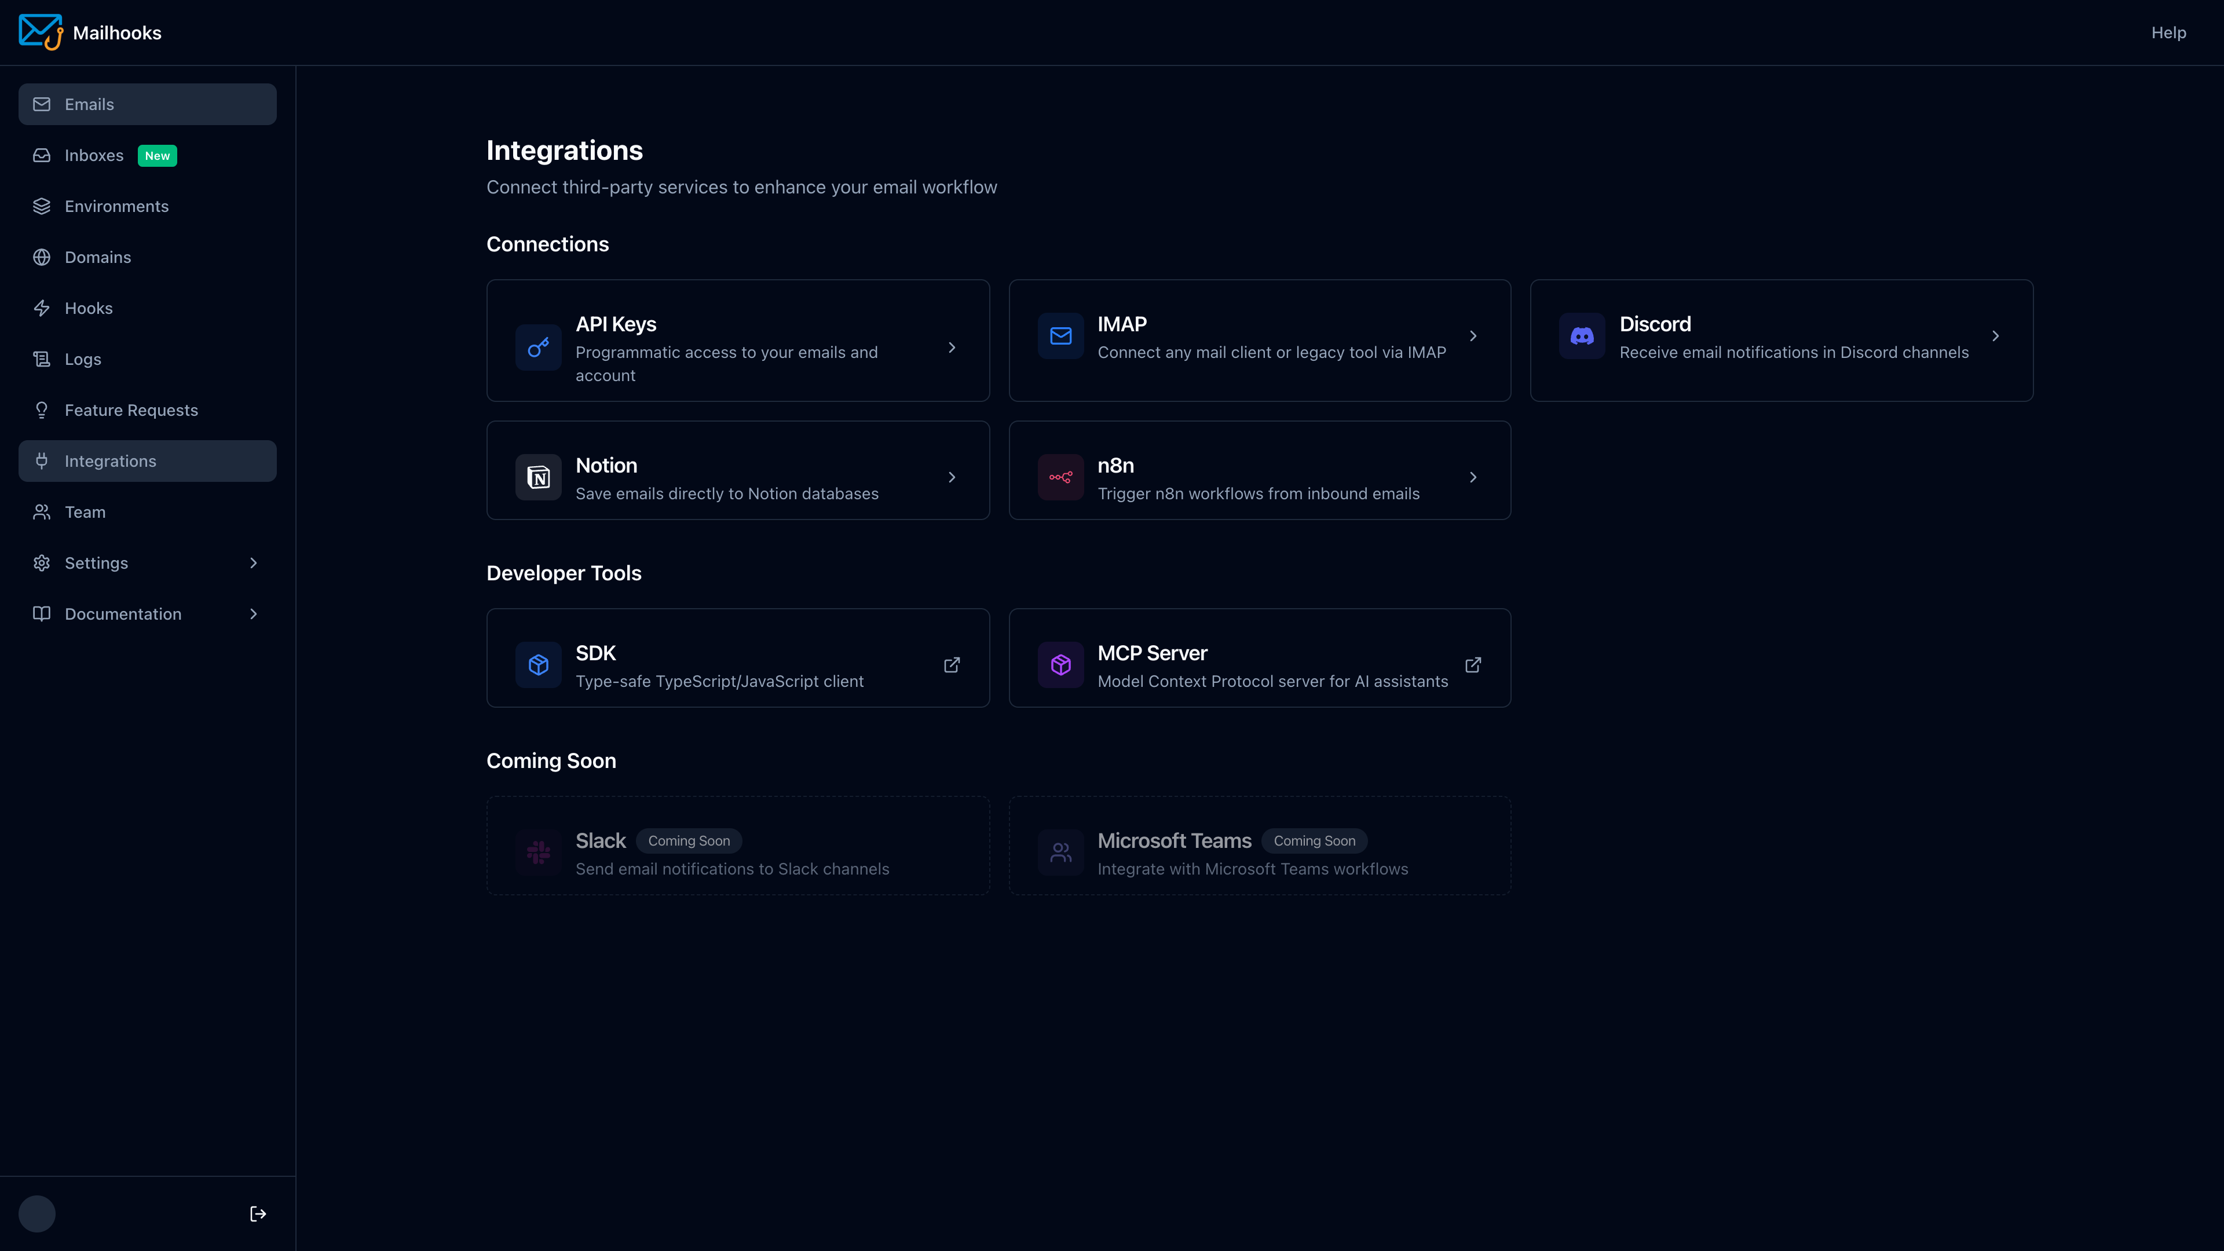Open Emails in the sidebar
This screenshot has width=2224, height=1251.
[x=148, y=104]
